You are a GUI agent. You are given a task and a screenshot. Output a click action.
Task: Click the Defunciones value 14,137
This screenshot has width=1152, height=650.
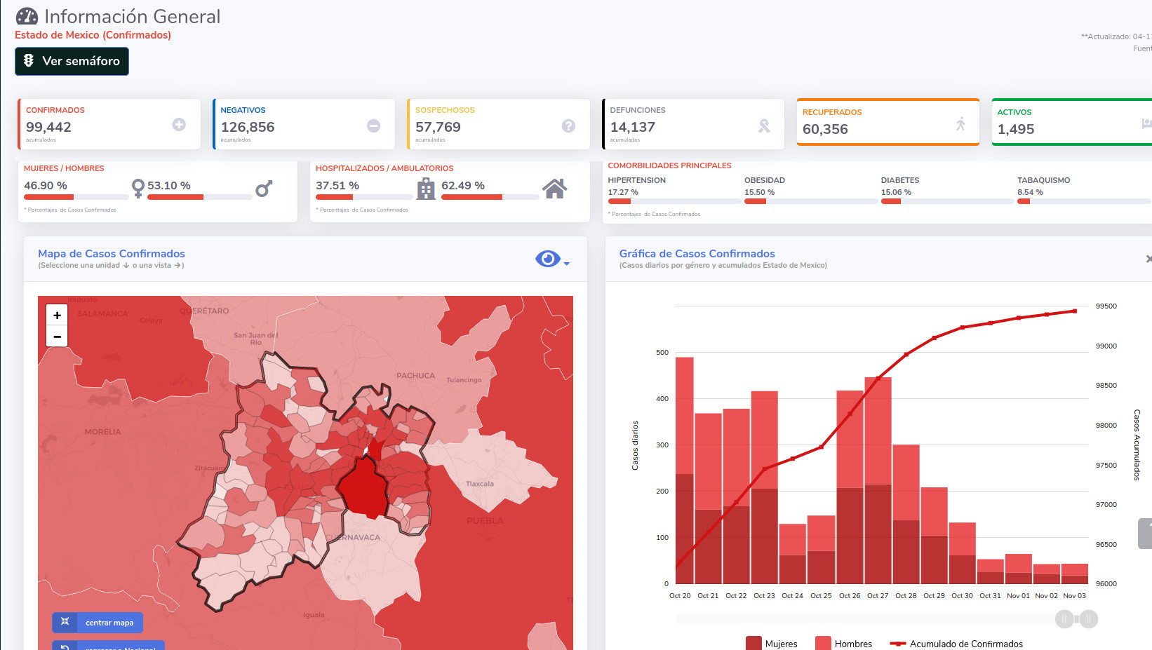click(x=633, y=127)
